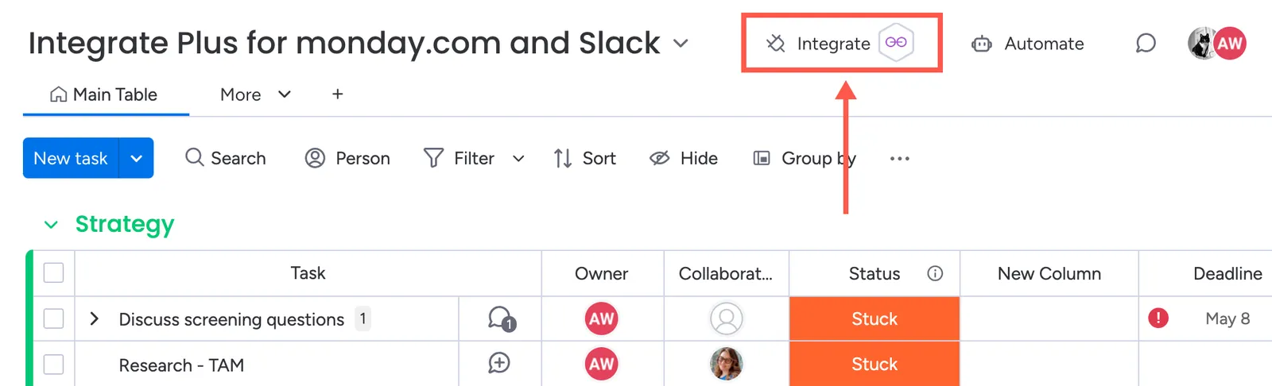
Task: Click the AW owner avatar for Discuss screening questions
Action: tap(602, 318)
